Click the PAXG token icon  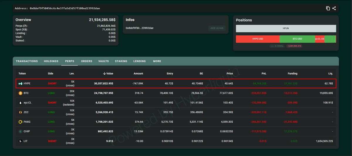tap(21, 122)
